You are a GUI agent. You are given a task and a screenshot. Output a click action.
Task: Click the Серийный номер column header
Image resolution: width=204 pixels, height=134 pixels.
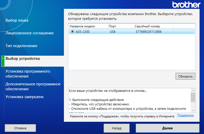click(x=154, y=26)
